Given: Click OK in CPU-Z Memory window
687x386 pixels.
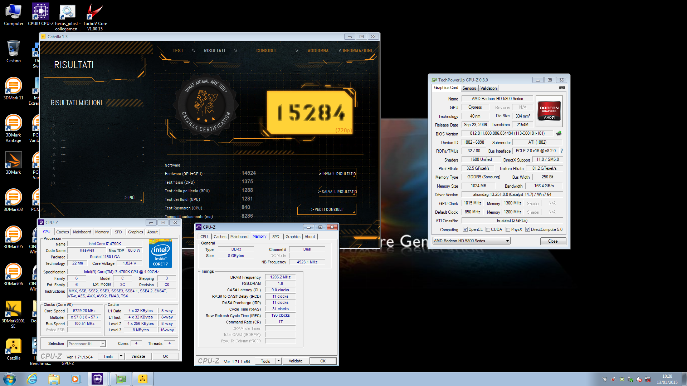Looking at the screenshot, I should pyautogui.click(x=323, y=361).
